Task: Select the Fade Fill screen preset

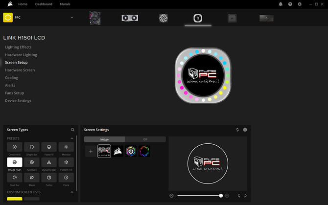Action: pyautogui.click(x=49, y=147)
